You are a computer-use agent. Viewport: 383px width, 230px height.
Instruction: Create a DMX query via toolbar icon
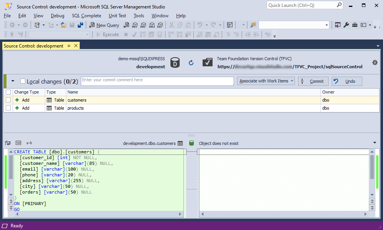tap(143, 25)
